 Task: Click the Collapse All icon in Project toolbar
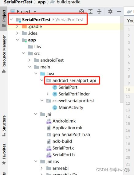pos(99,11)
